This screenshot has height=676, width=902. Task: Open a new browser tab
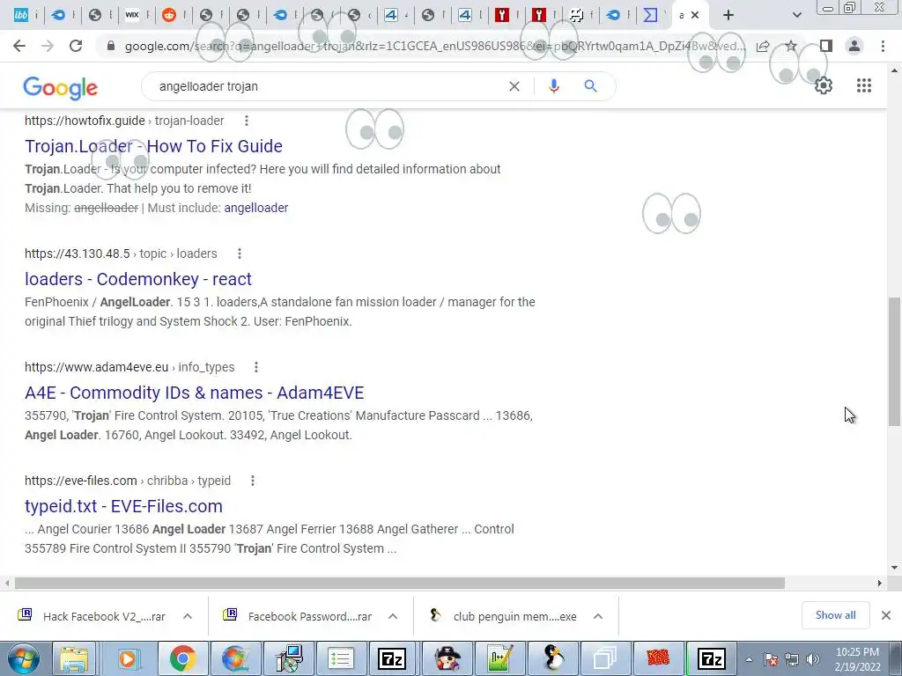pyautogui.click(x=728, y=15)
